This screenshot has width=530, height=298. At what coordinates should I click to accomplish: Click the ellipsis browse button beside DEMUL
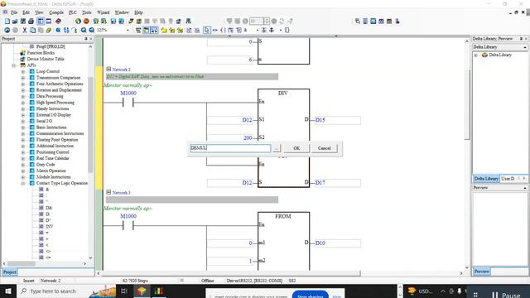[277, 148]
